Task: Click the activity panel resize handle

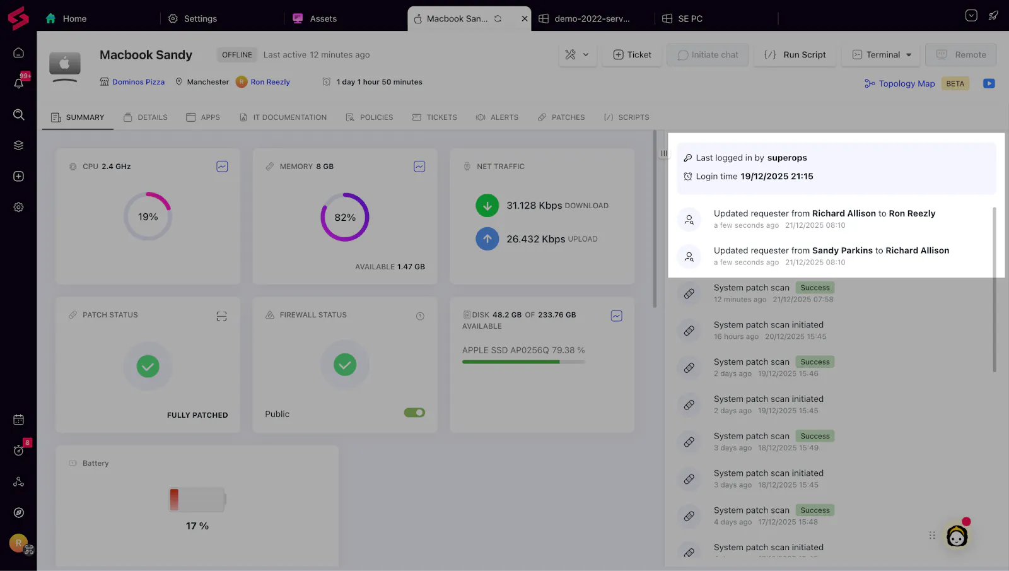Action: coord(663,153)
